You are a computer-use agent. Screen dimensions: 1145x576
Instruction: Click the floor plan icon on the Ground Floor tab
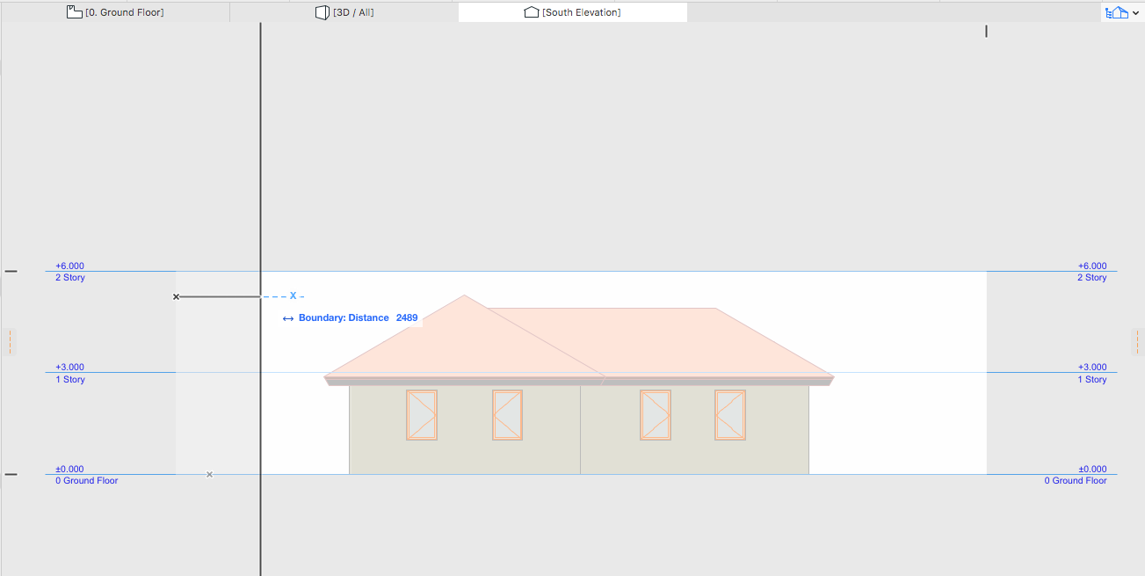pos(74,11)
